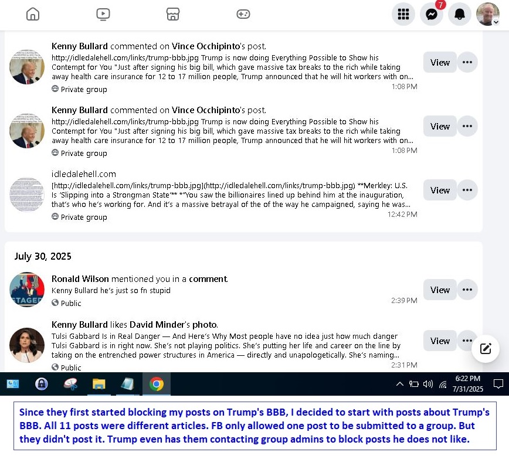Show hidden system tray icons
Image resolution: width=509 pixels, height=459 pixels.
coord(400,384)
